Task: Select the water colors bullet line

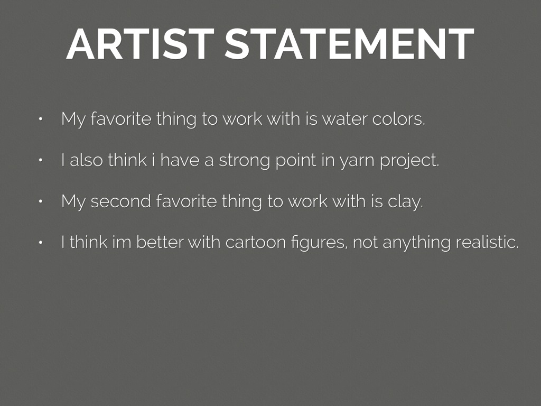Action: (x=243, y=119)
